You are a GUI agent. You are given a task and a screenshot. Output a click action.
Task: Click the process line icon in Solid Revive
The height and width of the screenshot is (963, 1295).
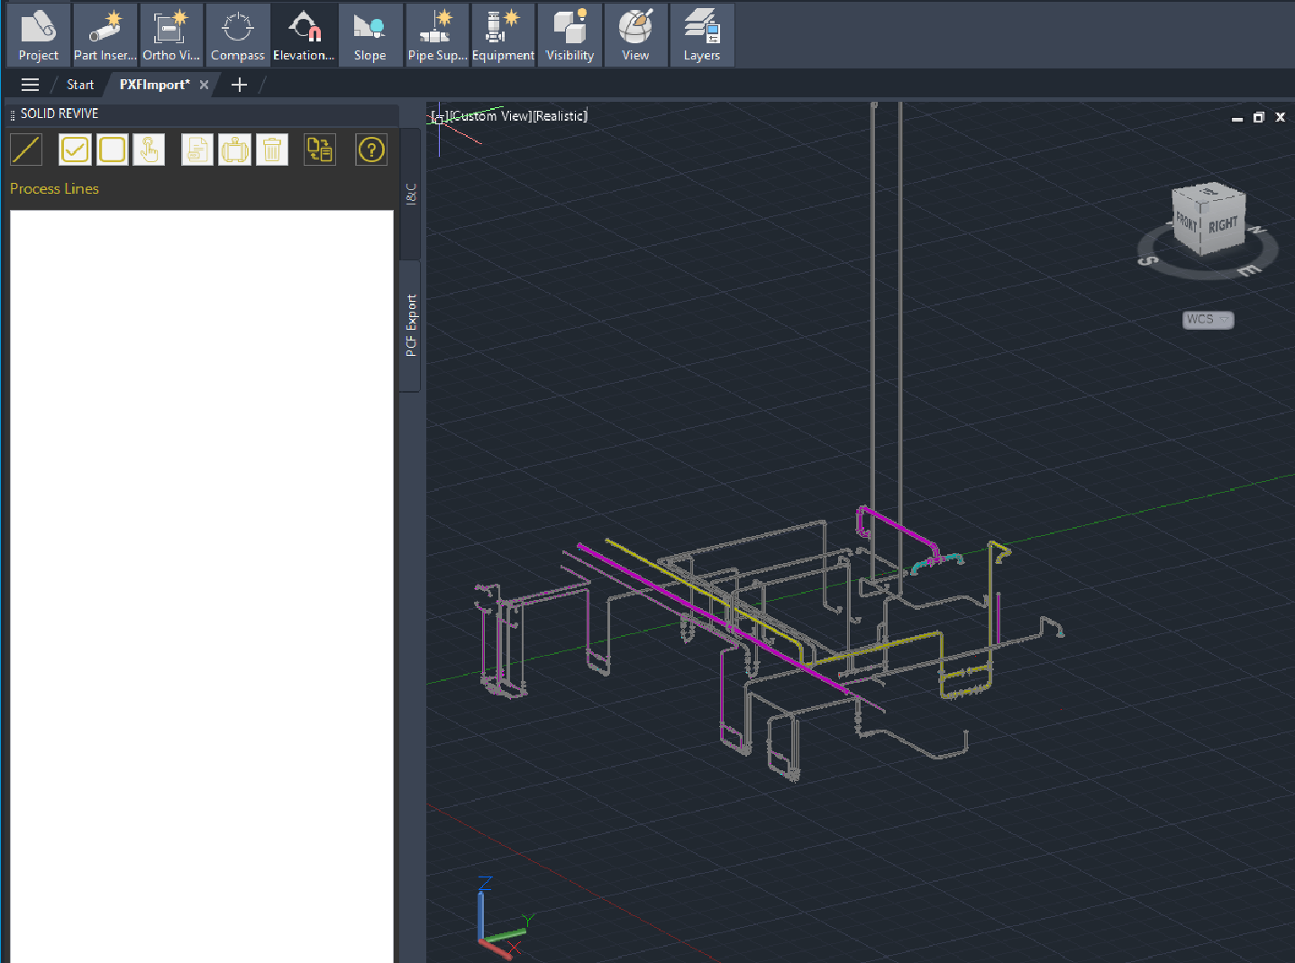[x=26, y=150]
